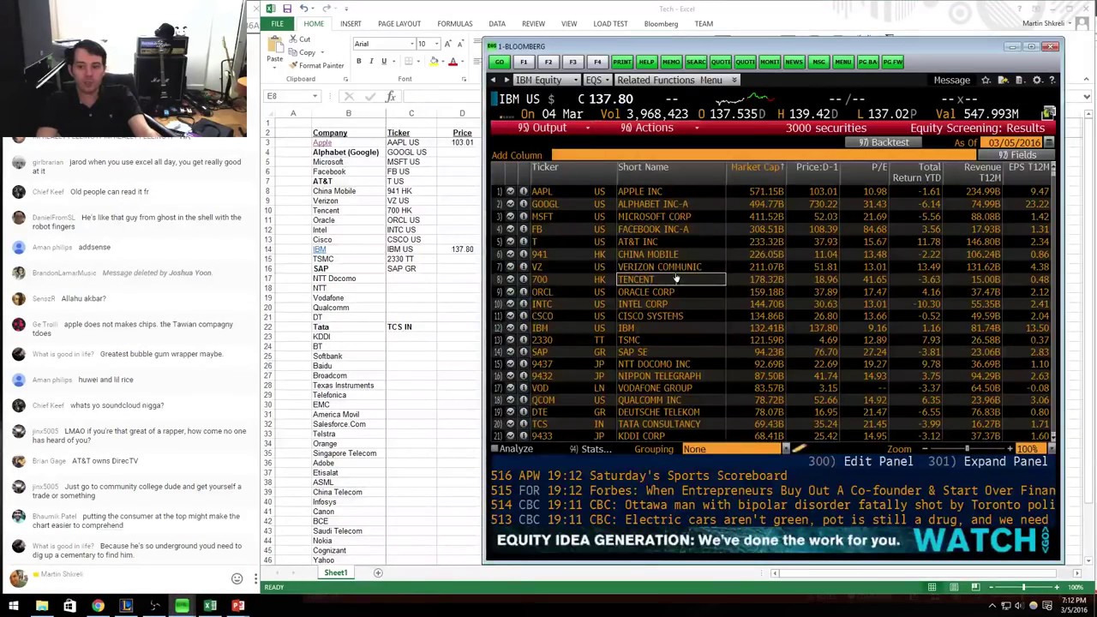1097x617 pixels.
Task: Open the Name Box E8 dropdown
Action: pos(315,96)
